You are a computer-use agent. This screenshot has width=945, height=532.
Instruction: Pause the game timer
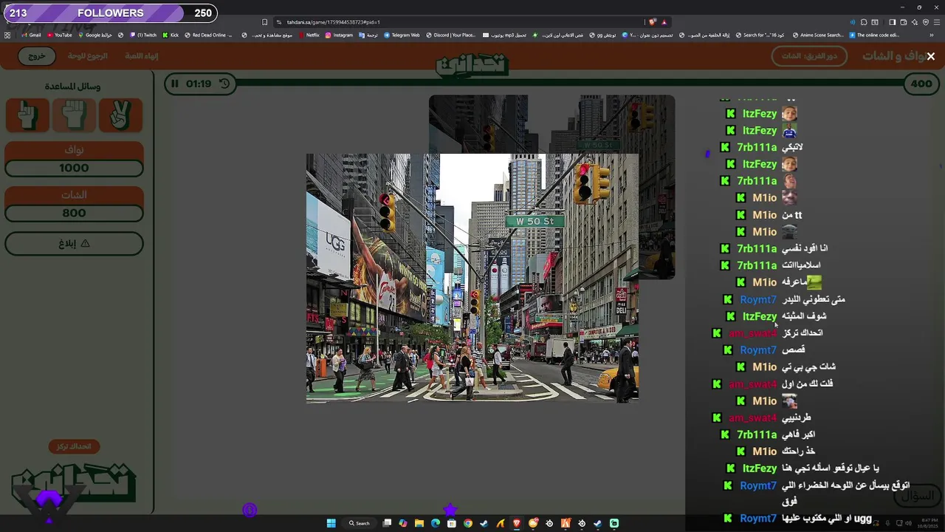(x=175, y=83)
